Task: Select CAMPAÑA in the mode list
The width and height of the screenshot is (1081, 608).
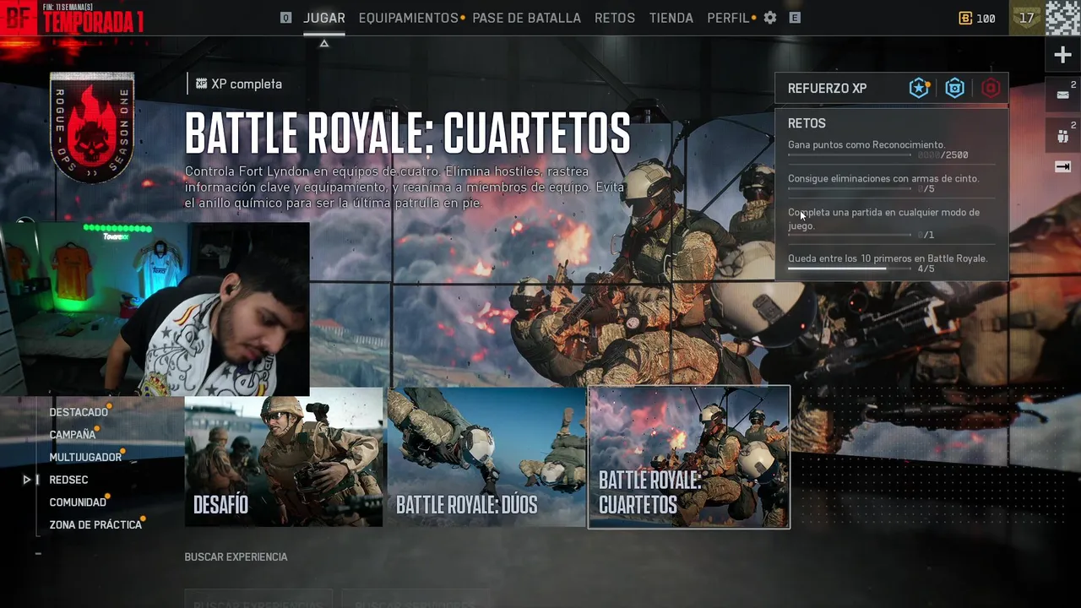Action: [73, 435]
